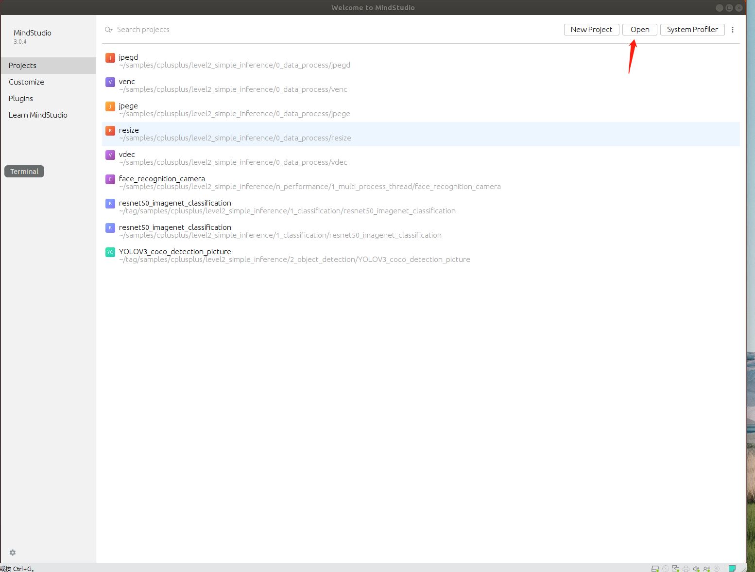Viewport: 755px width, 572px height.
Task: Click the VM camera disc status icon
Action: (717, 569)
